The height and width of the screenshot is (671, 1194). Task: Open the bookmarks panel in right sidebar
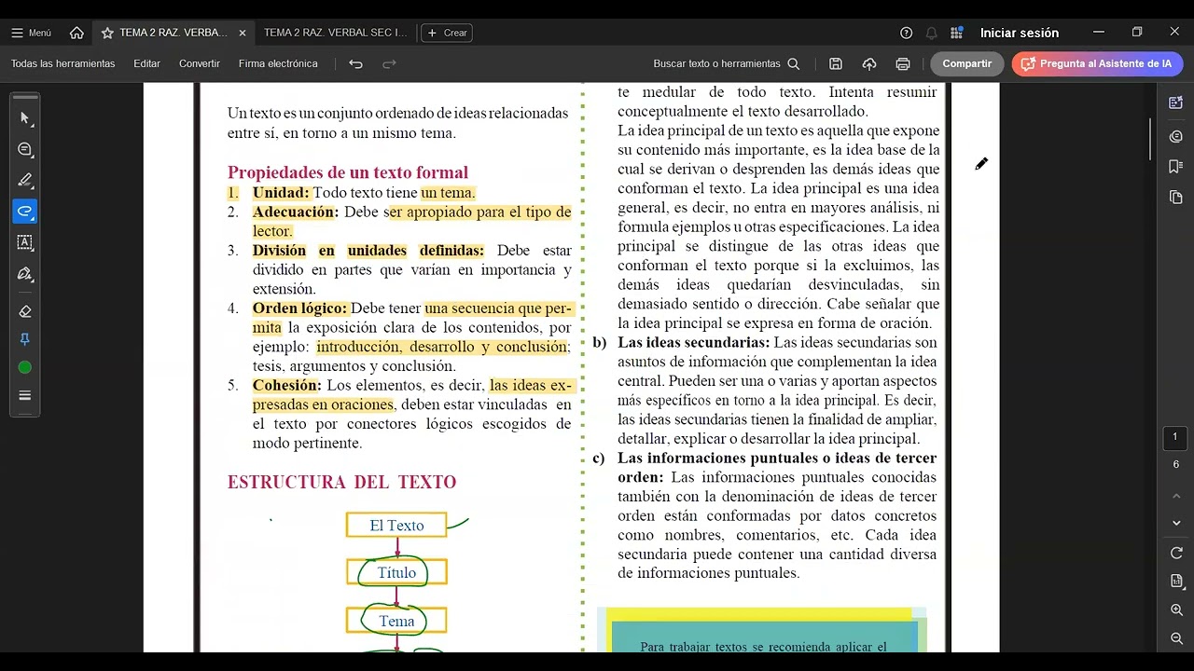(1175, 167)
